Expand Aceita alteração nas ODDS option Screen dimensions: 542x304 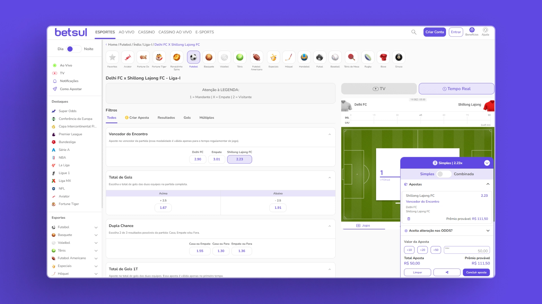(488, 231)
